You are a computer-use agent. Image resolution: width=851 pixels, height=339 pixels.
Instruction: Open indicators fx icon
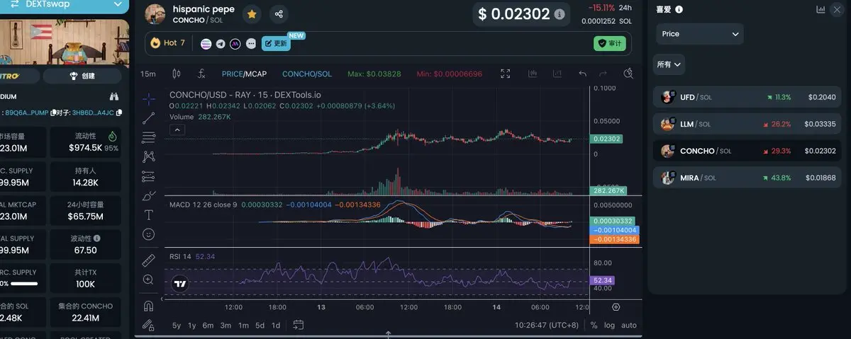201,74
